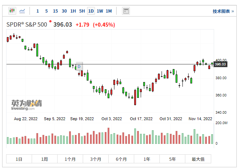Set interval to 1H

tap(73, 11)
